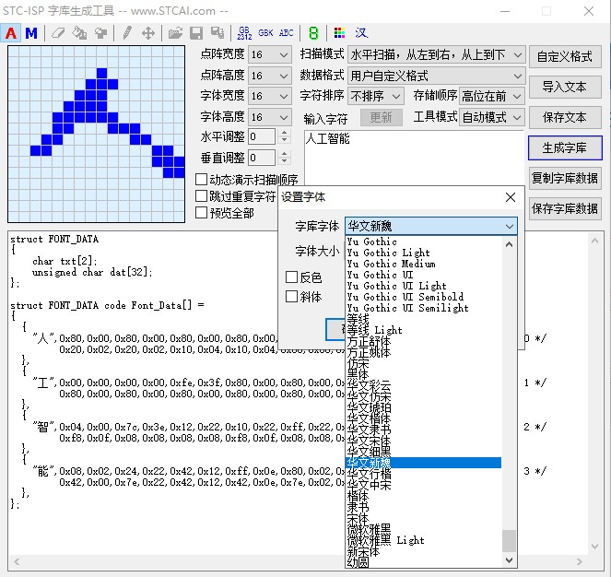Click the pixel grid glyph preview
Image resolution: width=611 pixels, height=577 pixels.
96,135
